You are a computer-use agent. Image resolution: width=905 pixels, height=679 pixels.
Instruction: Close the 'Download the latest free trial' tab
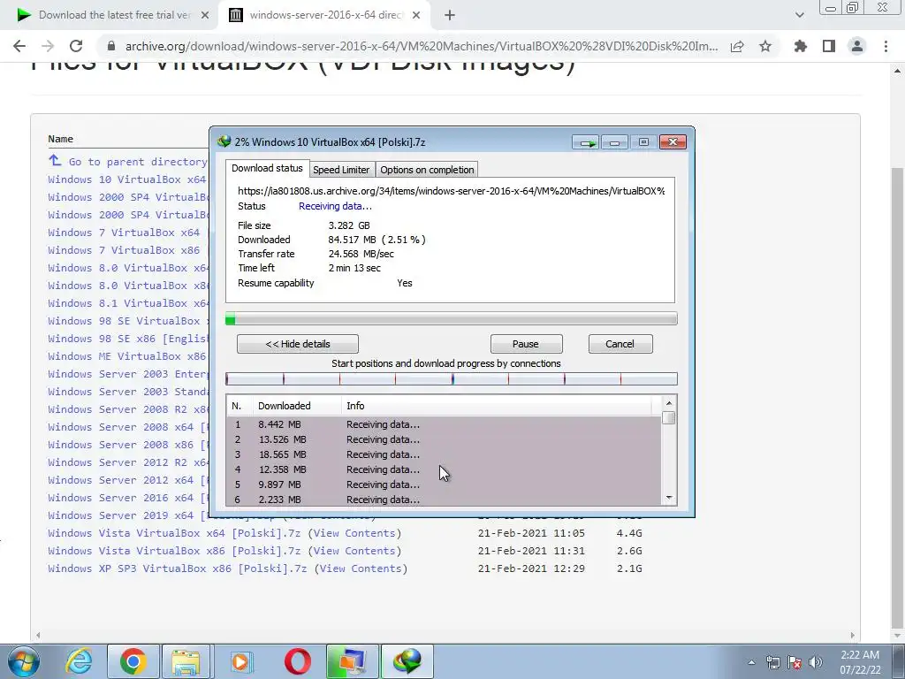tap(205, 16)
